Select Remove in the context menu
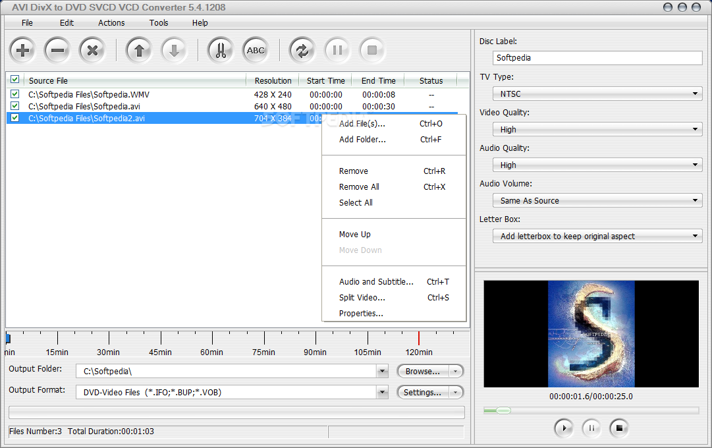The height and width of the screenshot is (448, 712). (394, 171)
